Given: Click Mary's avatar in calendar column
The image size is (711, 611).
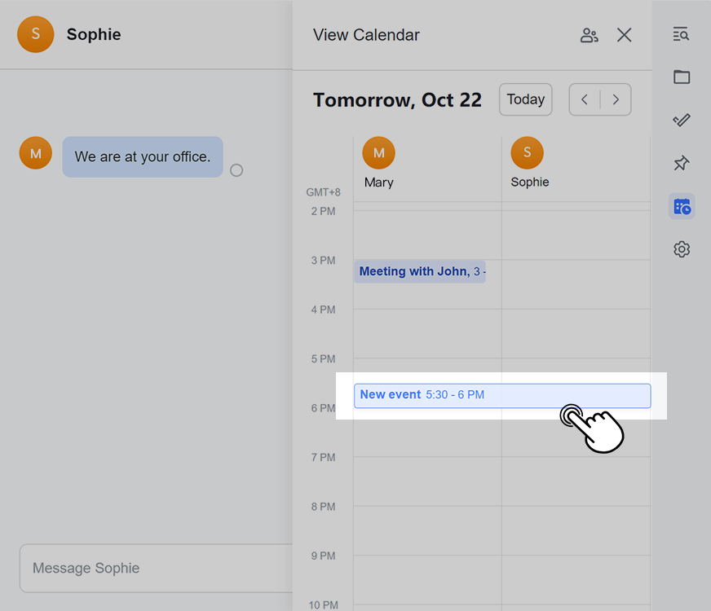Looking at the screenshot, I should (378, 153).
